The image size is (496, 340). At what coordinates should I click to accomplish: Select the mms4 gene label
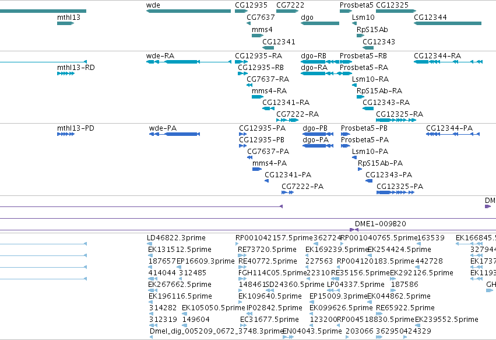[x=262, y=30]
